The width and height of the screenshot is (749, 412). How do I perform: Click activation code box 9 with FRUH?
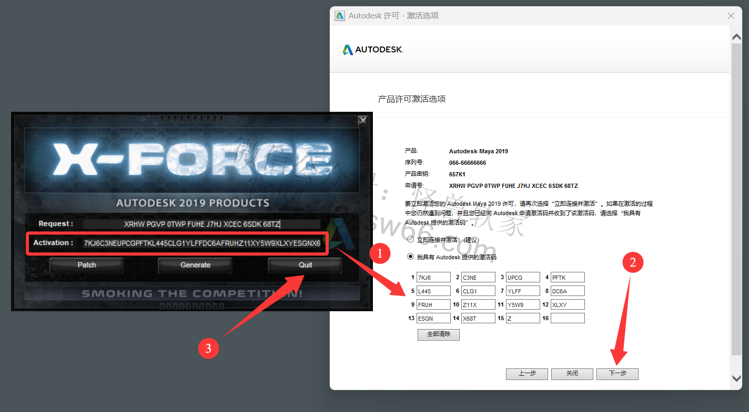click(433, 305)
